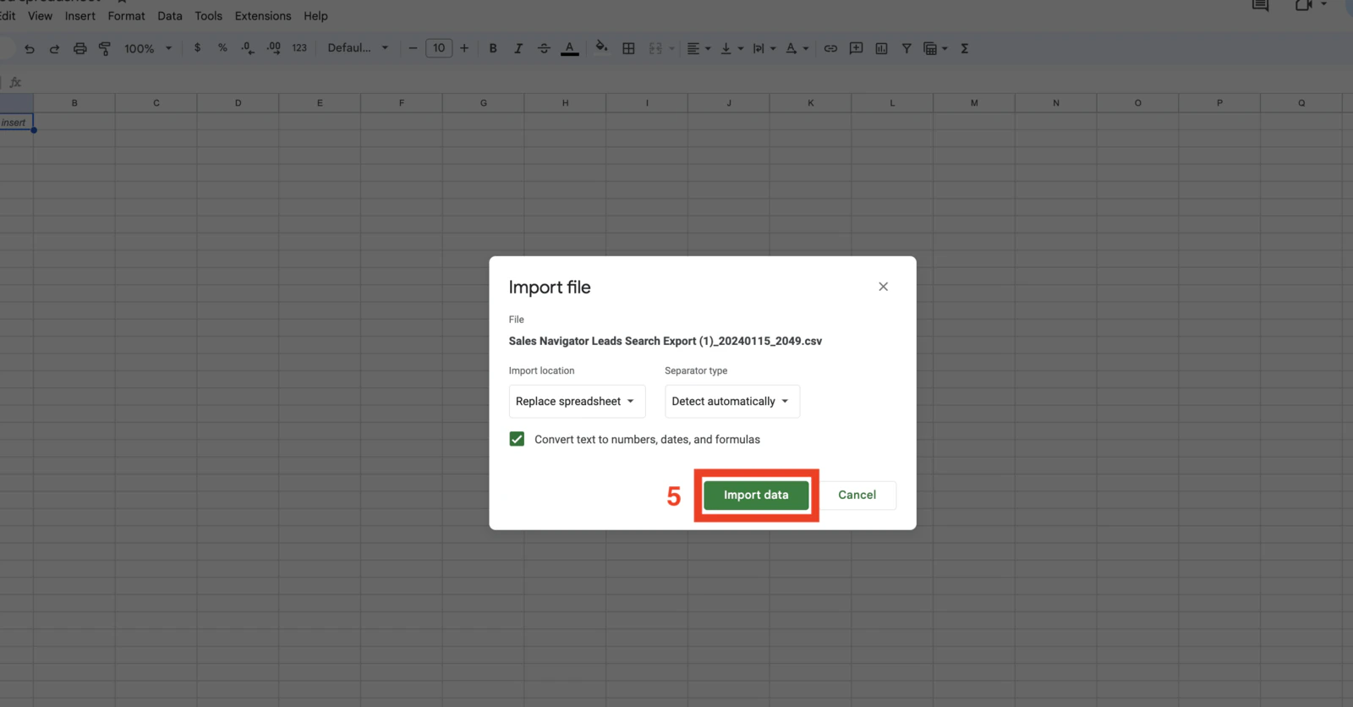1353x707 pixels.
Task: Open the 100% zoom dropdown
Action: pyautogui.click(x=148, y=48)
